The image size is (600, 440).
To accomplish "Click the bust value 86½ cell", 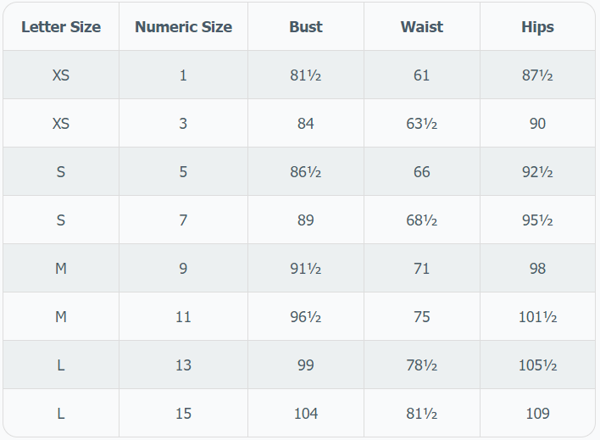I will coord(306,171).
